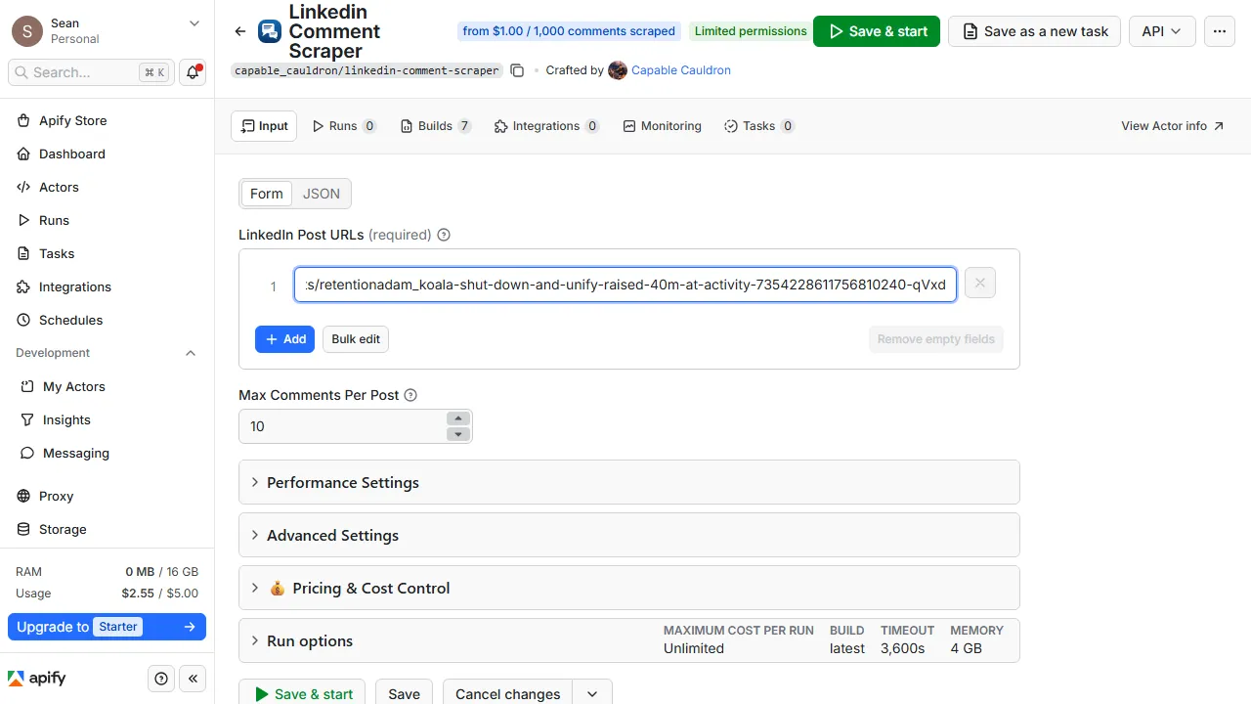Select the Input tab

[264, 126]
